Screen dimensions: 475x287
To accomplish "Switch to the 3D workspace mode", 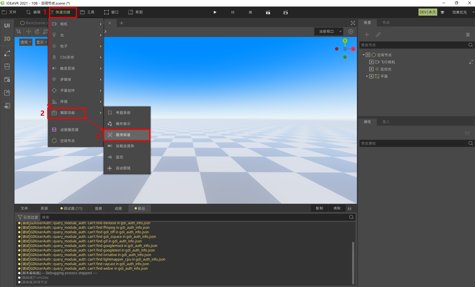I will pos(7,39).
